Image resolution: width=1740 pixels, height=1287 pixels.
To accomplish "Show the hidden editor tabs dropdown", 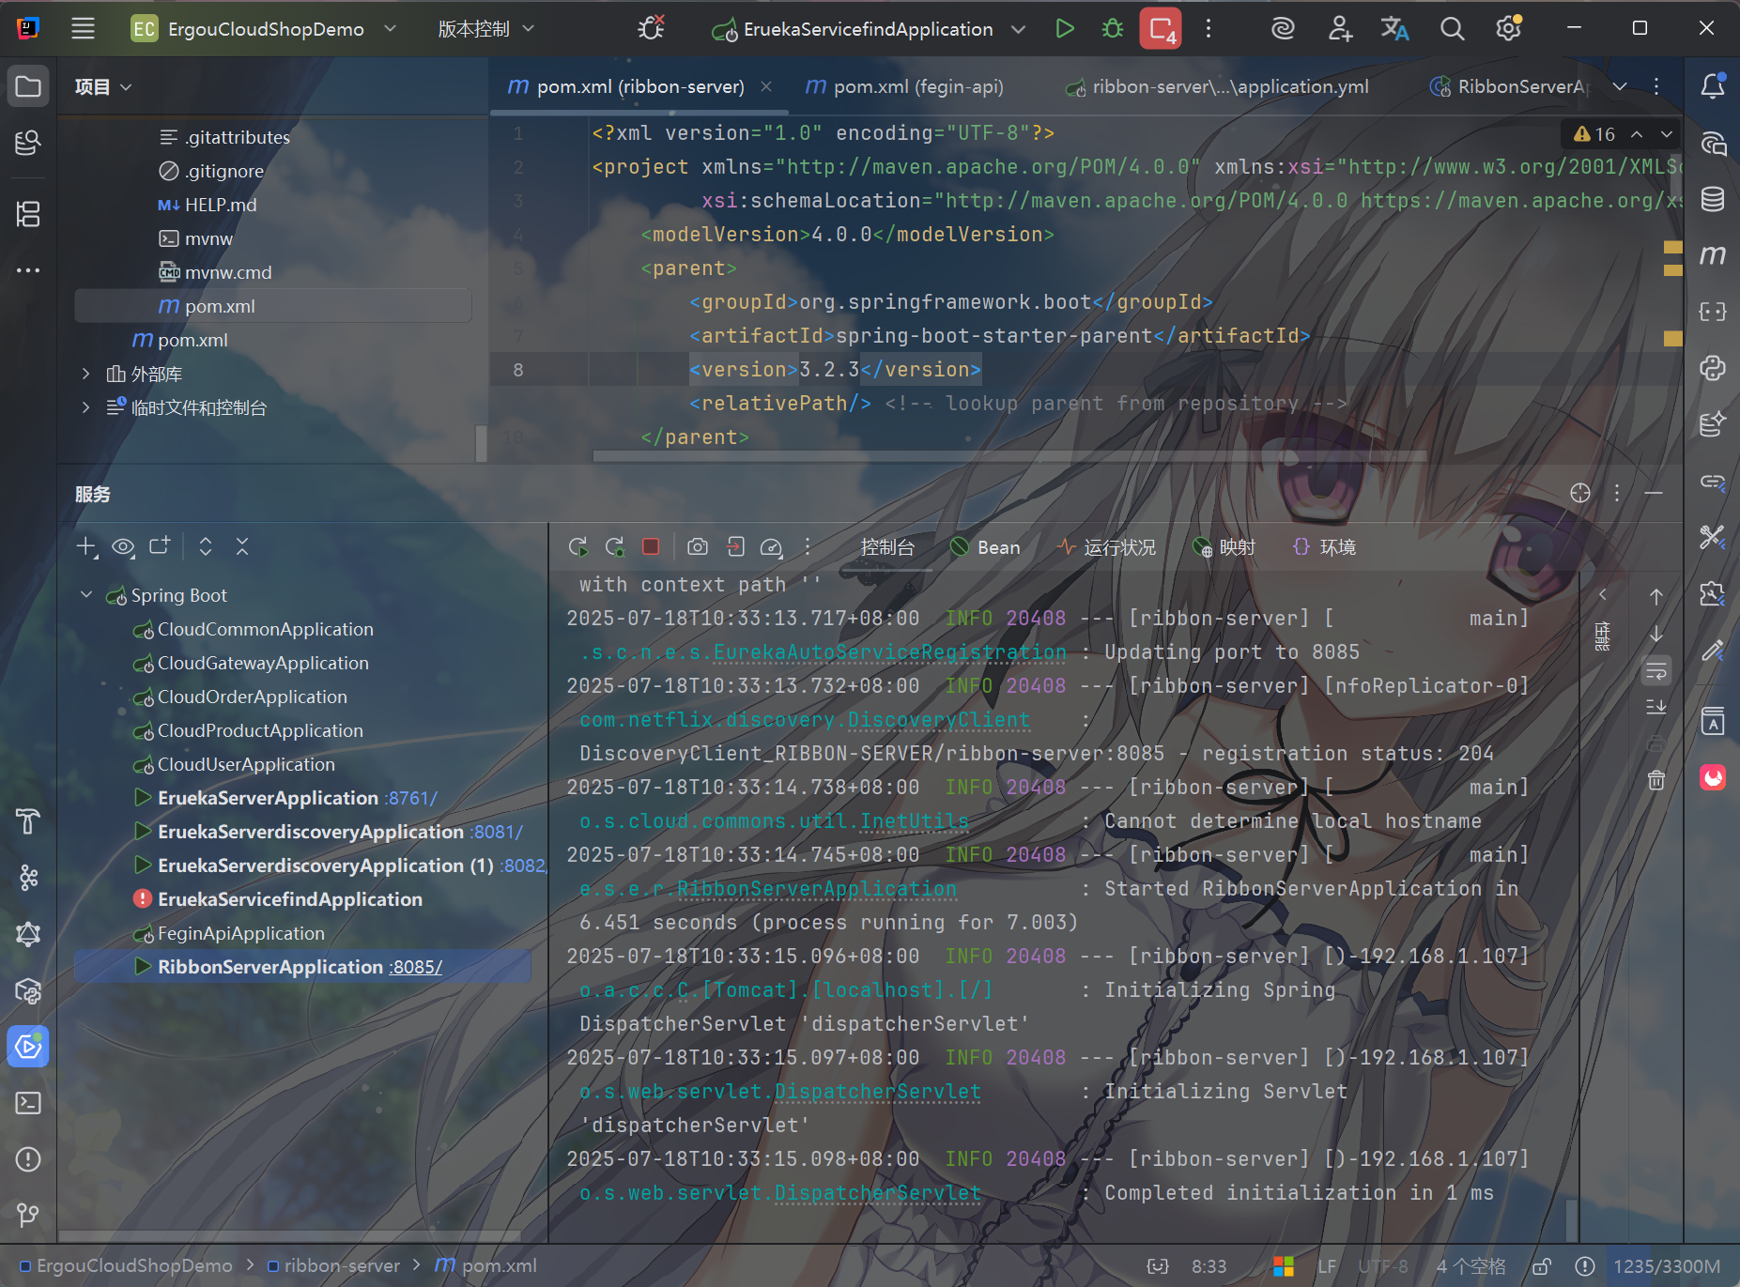I will (1619, 86).
